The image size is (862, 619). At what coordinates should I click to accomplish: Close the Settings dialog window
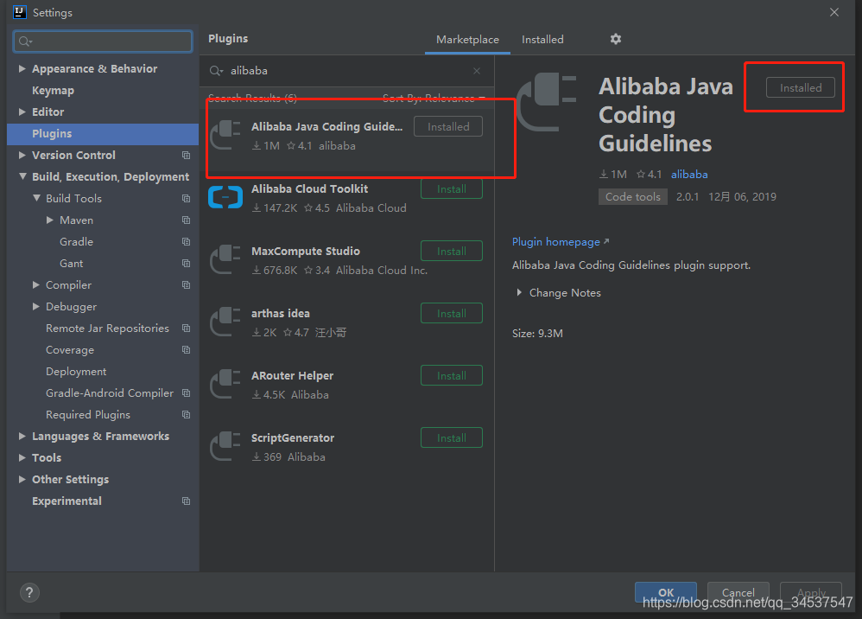click(834, 12)
